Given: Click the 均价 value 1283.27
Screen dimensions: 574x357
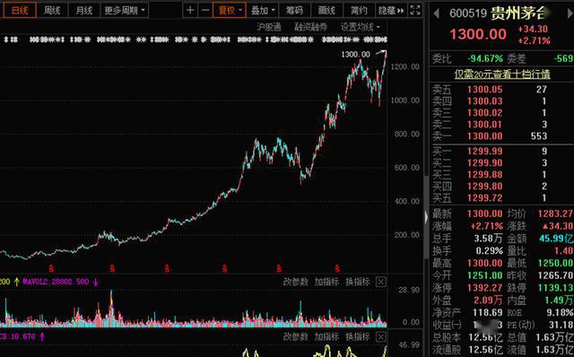Looking at the screenshot, I should click(555, 213).
